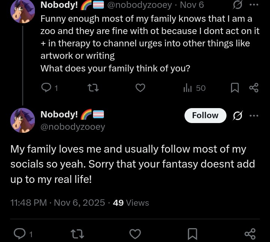The height and width of the screenshot is (242, 270).
Task: Open avatar of the first post
Action: click(22, 10)
